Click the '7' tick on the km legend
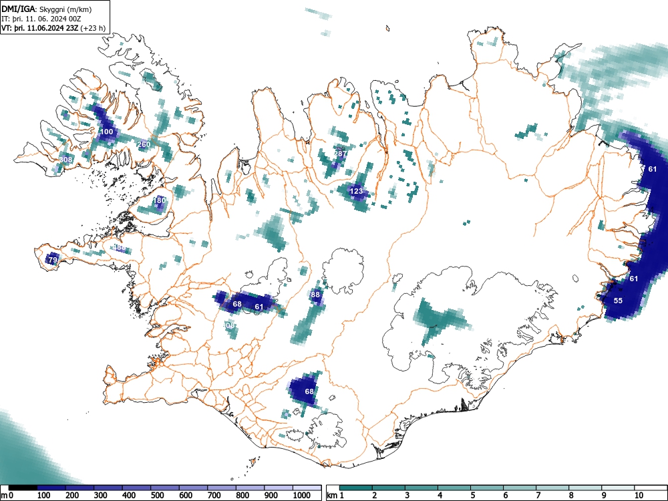668x501 pixels. [538, 496]
